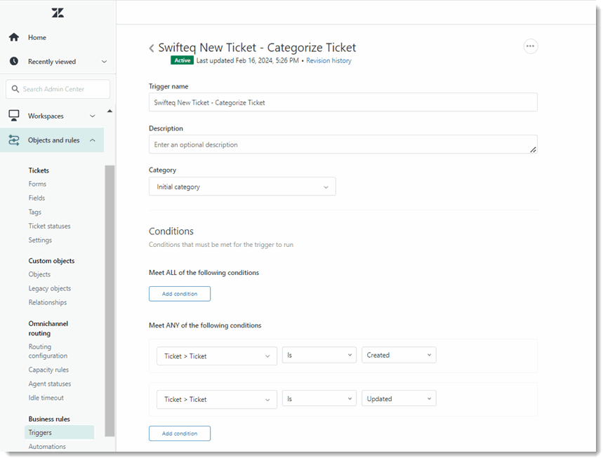Click the sidebar scroll up arrow
This screenshot has height=458, width=603.
click(110, 111)
